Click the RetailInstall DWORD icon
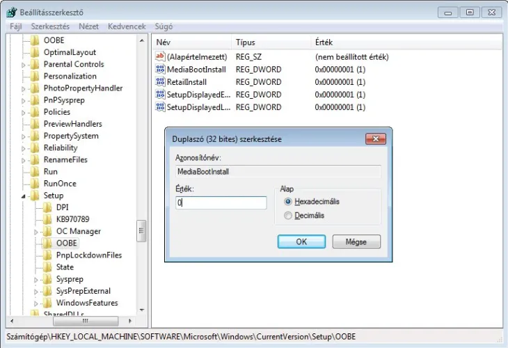Screen dimensions: 508x348 click(160, 82)
